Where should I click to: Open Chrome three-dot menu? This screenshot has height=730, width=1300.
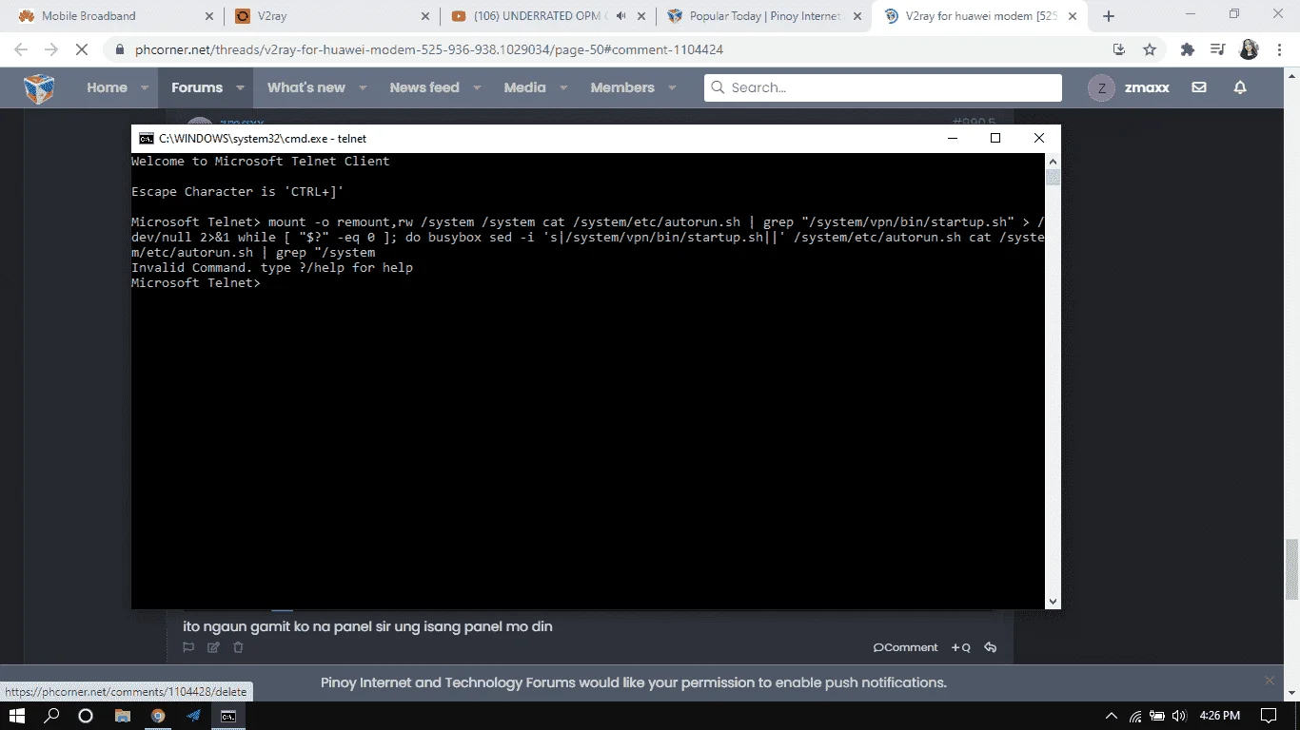(1279, 49)
